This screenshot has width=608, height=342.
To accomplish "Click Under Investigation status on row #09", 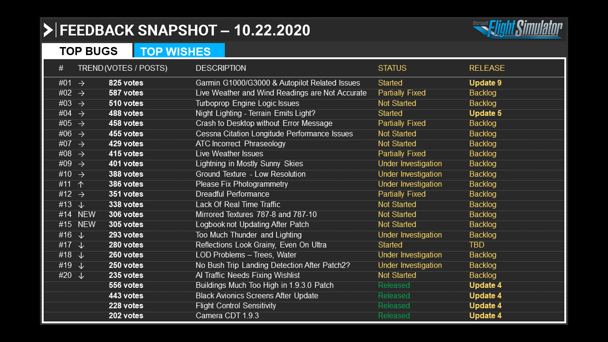I will (x=410, y=163).
